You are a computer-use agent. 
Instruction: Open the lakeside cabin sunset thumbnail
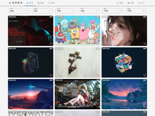click(x=124, y=94)
